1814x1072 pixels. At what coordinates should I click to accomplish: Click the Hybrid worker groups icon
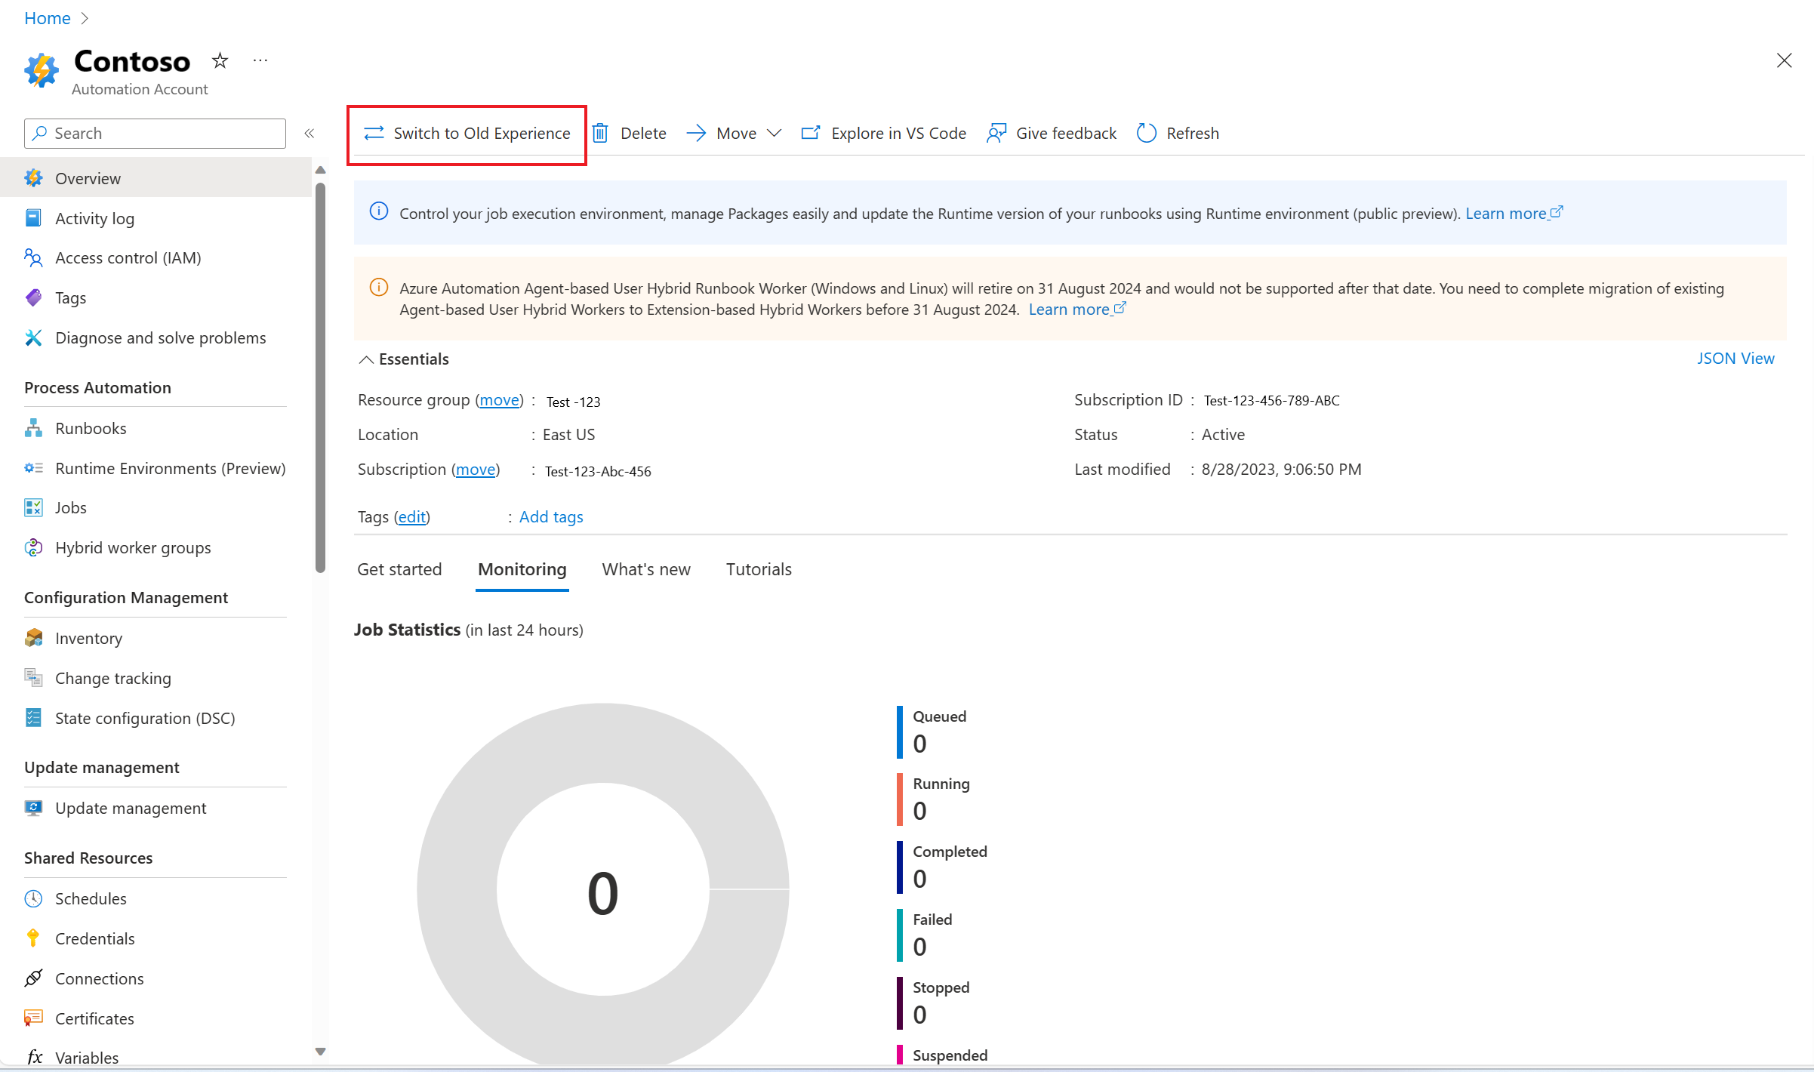coord(33,547)
